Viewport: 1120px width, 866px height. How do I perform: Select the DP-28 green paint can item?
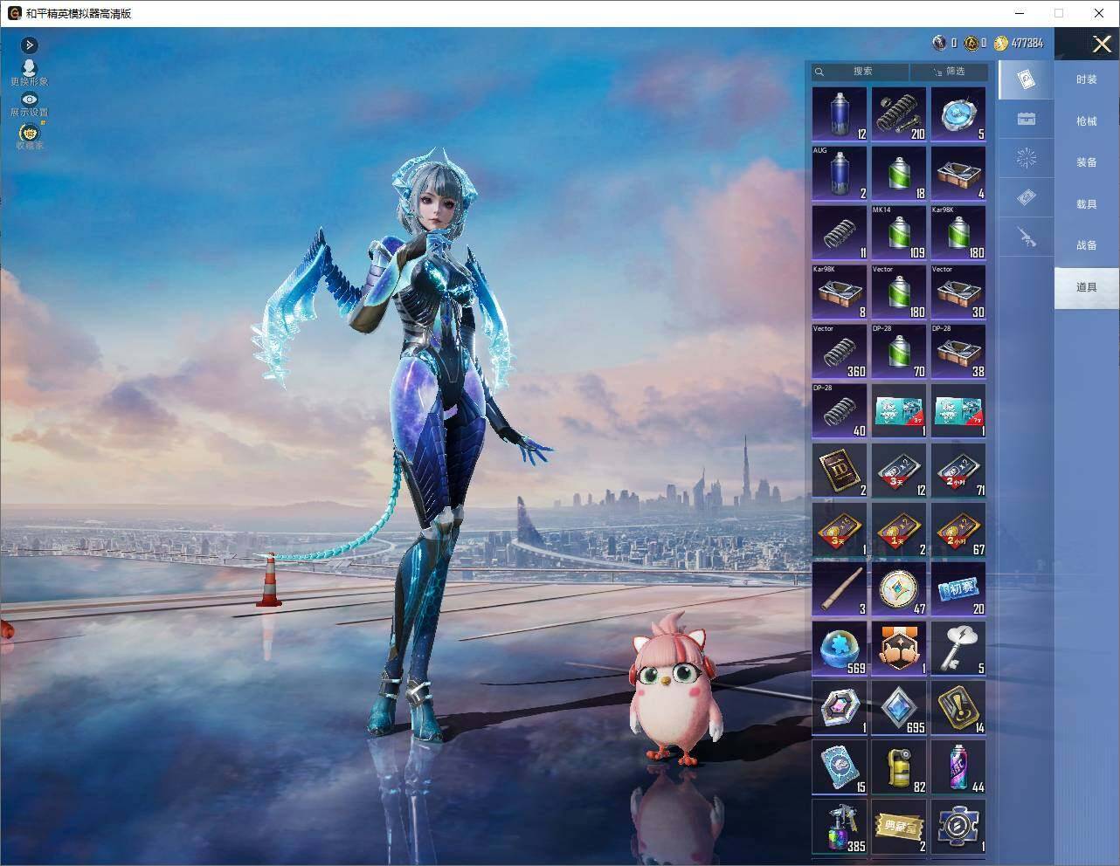899,351
